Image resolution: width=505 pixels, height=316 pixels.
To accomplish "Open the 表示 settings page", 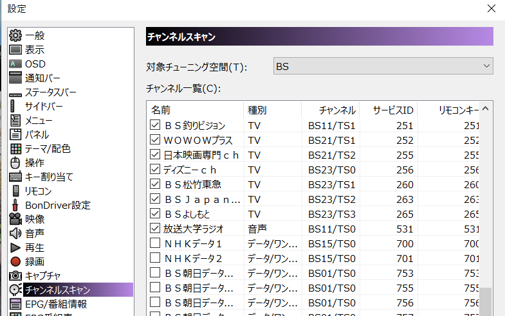I will [x=35, y=50].
